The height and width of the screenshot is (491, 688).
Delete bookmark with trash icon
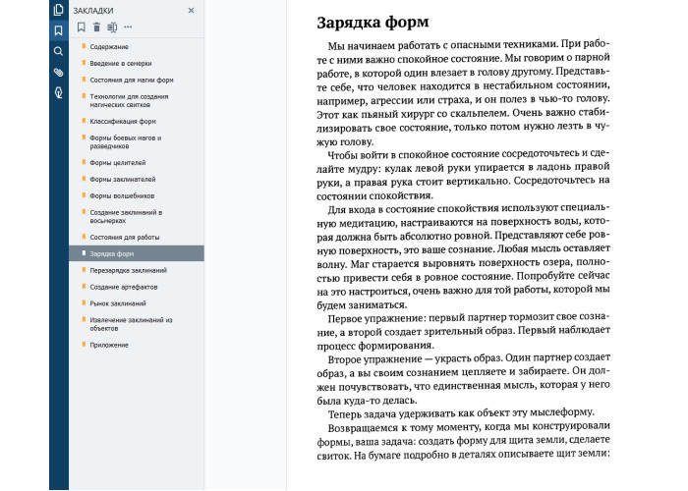96,27
